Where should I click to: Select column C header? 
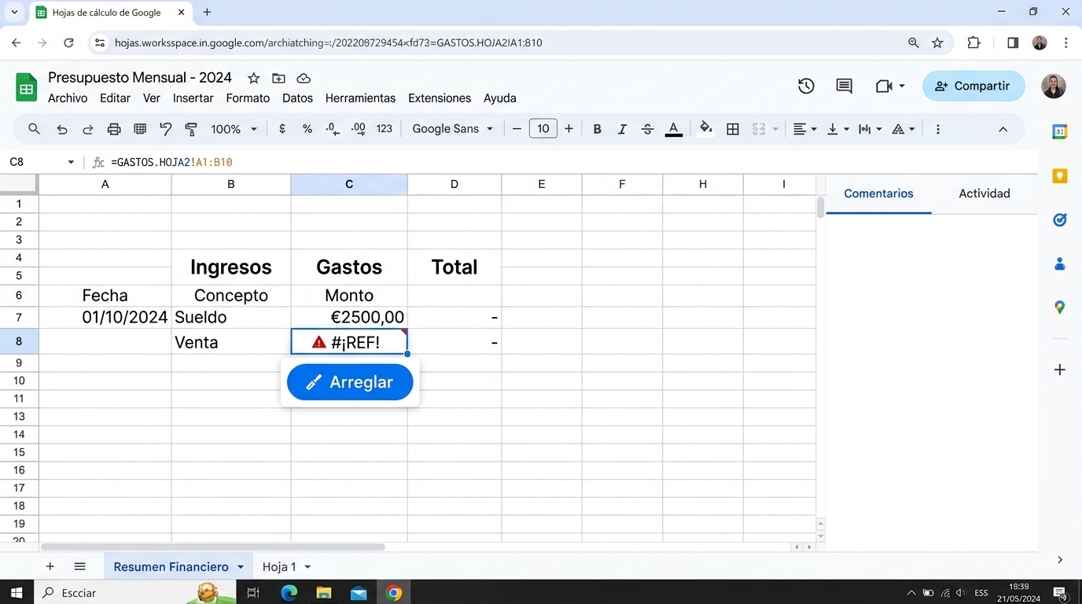pos(349,184)
